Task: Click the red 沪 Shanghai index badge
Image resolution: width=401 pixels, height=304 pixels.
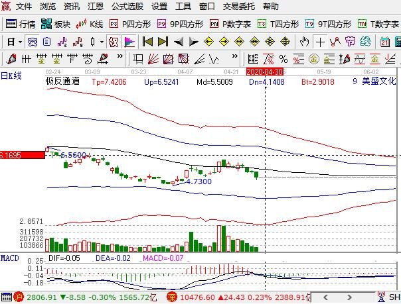Action: point(19,297)
